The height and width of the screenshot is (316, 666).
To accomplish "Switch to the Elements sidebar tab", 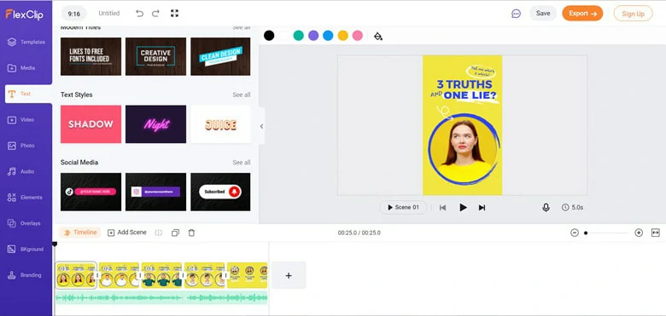I will [x=26, y=198].
